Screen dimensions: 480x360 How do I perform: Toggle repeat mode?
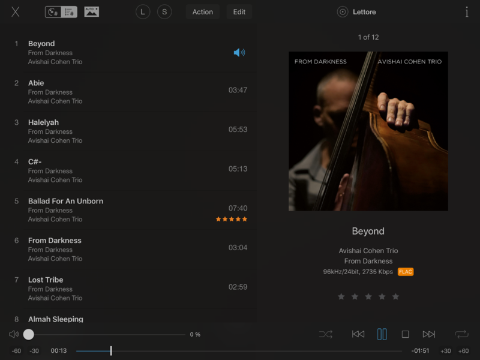461,334
